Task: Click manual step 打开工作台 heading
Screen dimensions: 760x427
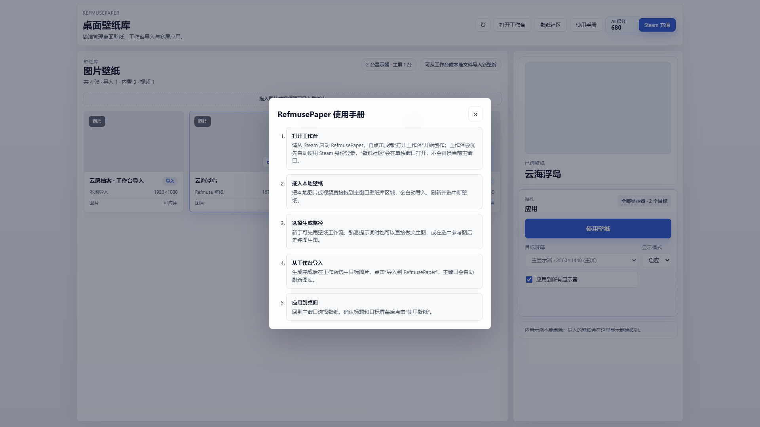Action: (305, 136)
